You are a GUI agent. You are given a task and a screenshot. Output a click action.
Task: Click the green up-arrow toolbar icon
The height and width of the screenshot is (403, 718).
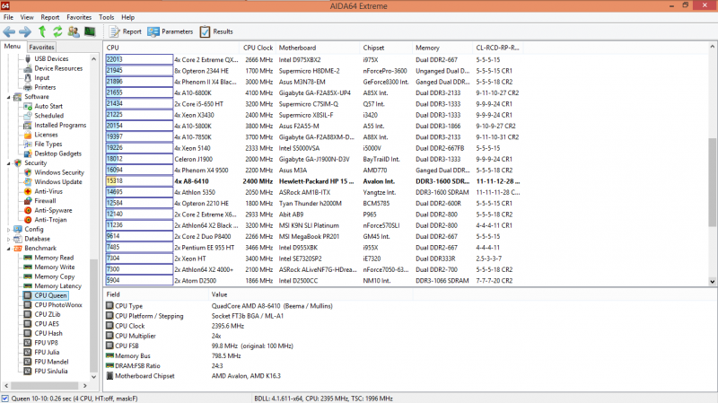pyautogui.click(x=42, y=31)
